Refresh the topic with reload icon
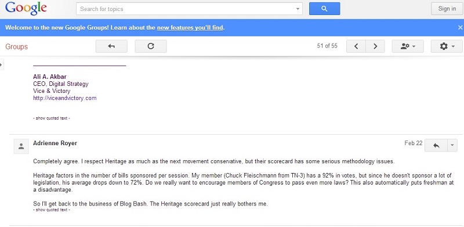The height and width of the screenshot is (227, 464). pyautogui.click(x=151, y=46)
